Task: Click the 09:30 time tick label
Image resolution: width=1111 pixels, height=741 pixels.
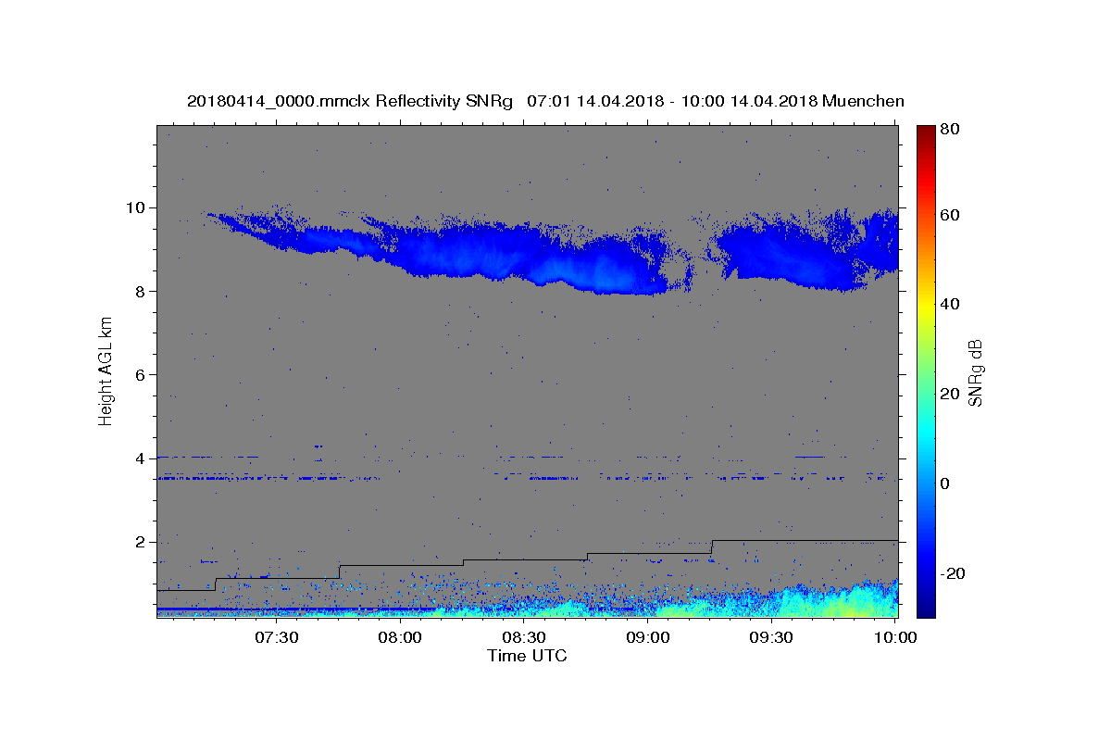Action: coord(772,637)
